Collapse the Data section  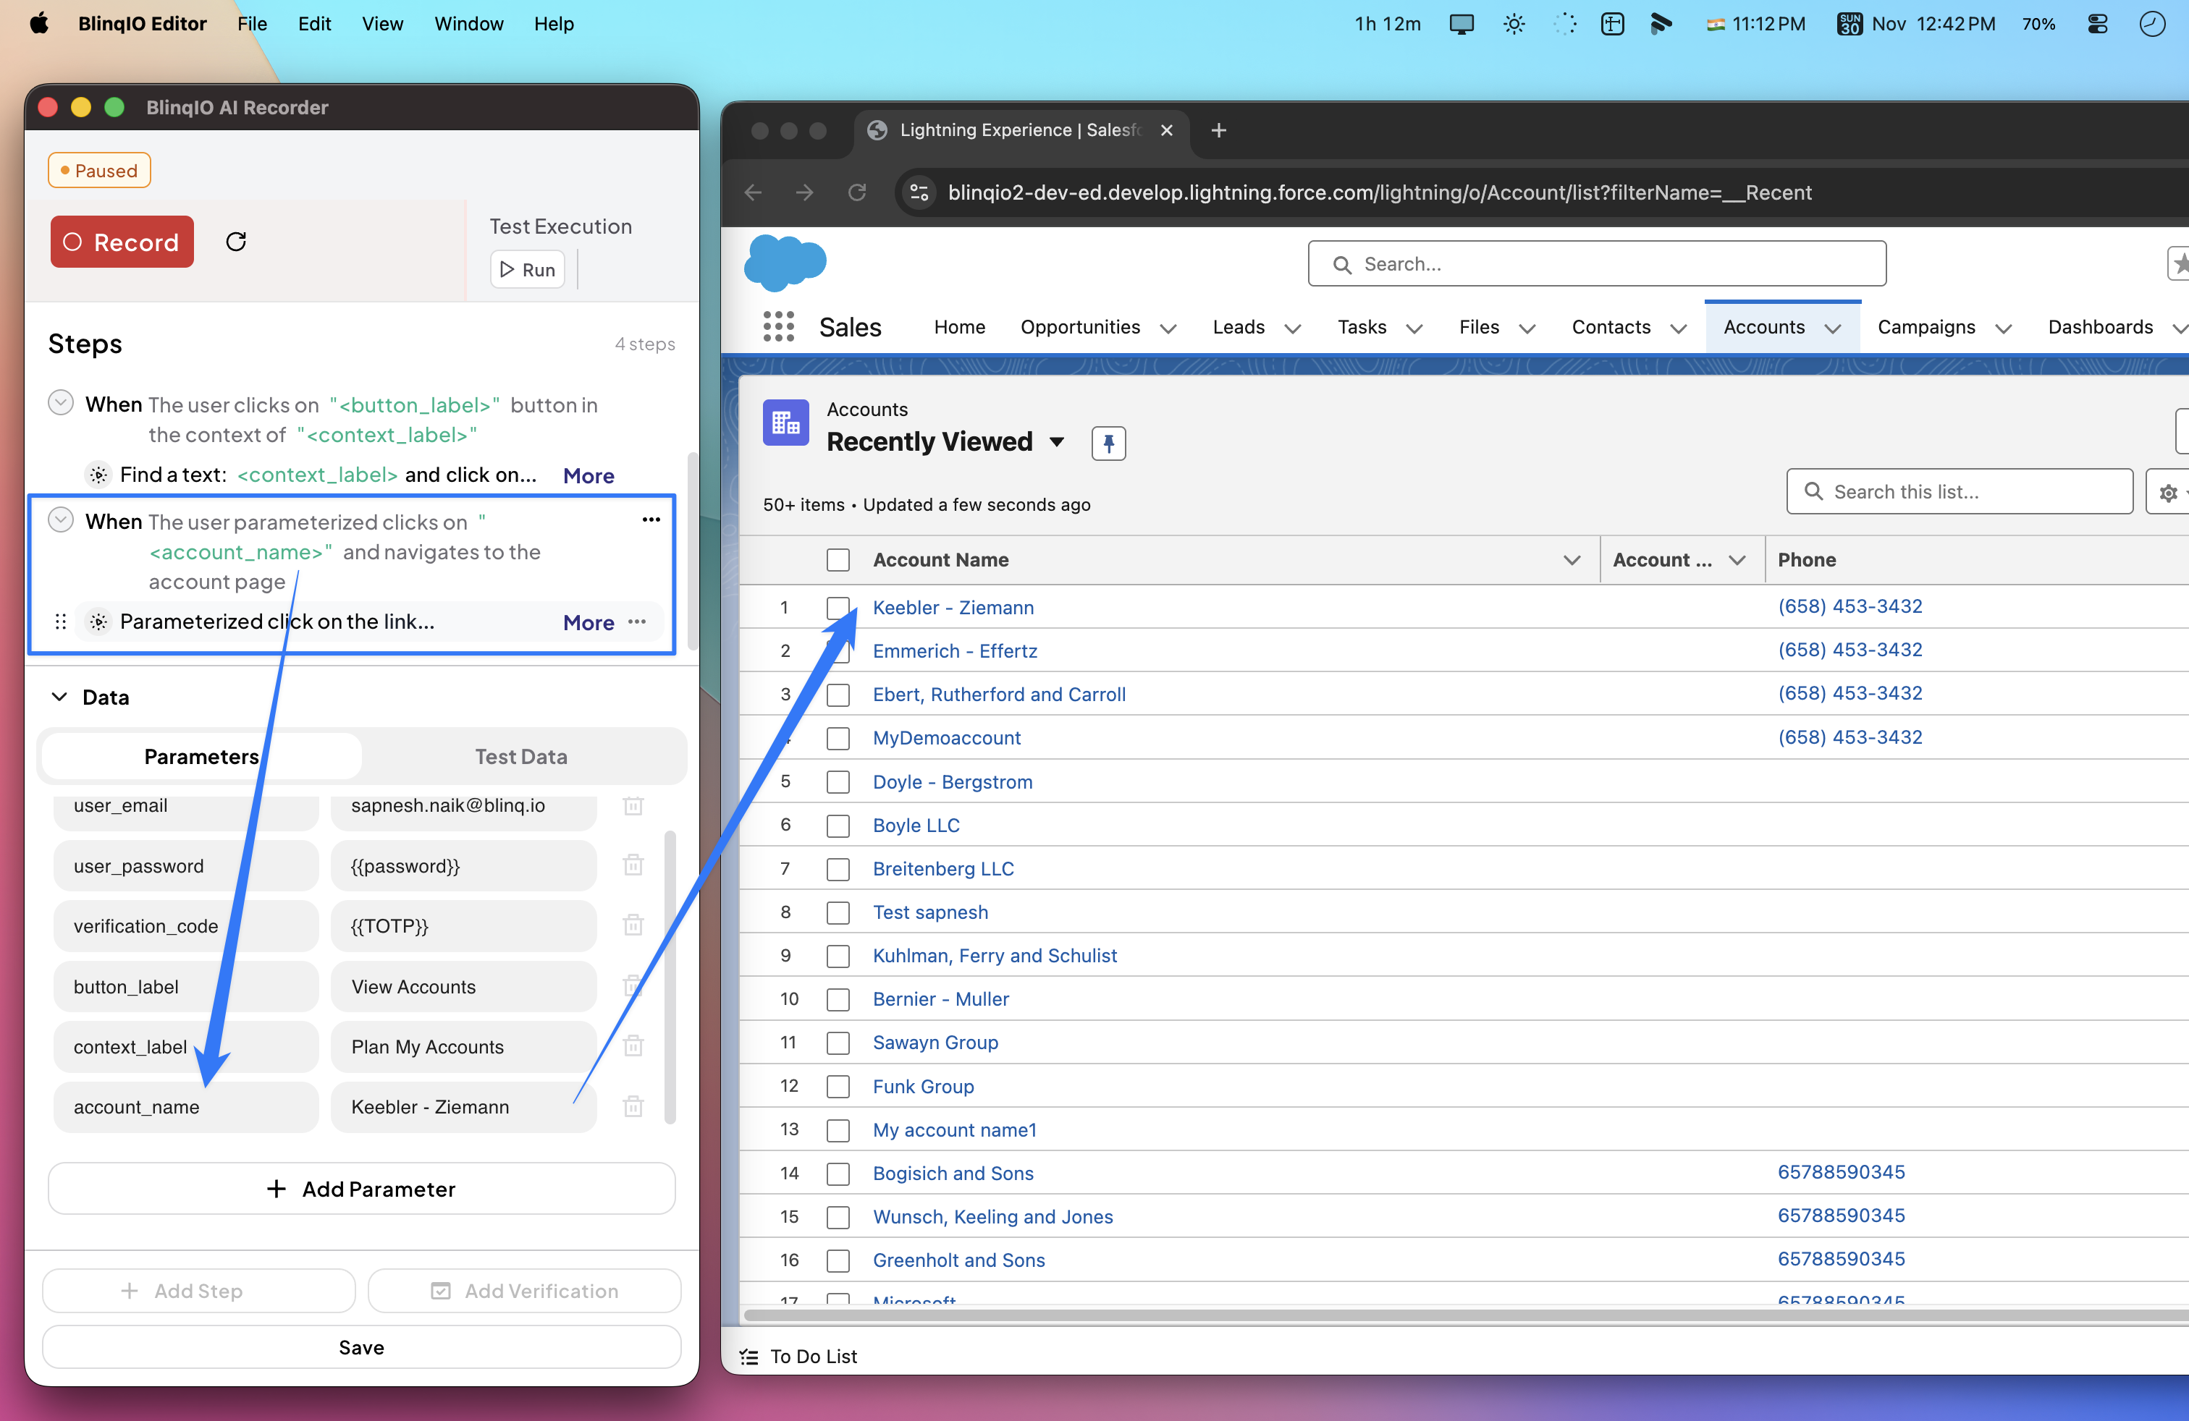point(59,697)
